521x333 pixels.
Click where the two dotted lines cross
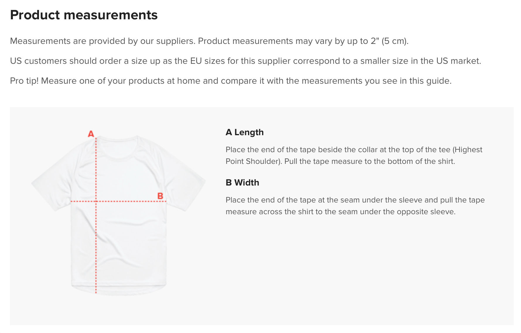click(x=96, y=201)
